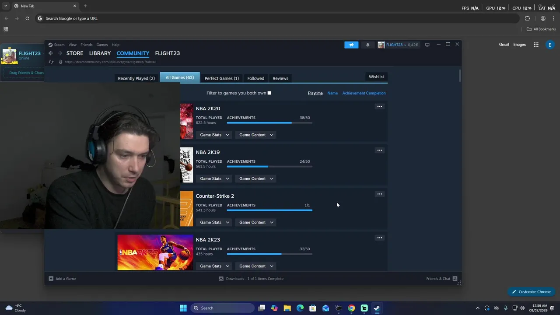The width and height of the screenshot is (560, 315).
Task: Open the Friends menu in Steam
Action: (86, 45)
